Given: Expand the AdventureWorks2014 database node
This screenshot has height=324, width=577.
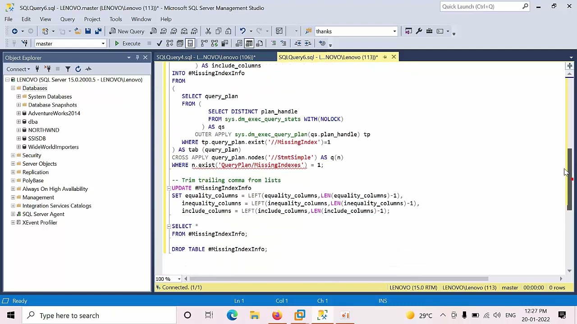Looking at the screenshot, I should (19, 113).
